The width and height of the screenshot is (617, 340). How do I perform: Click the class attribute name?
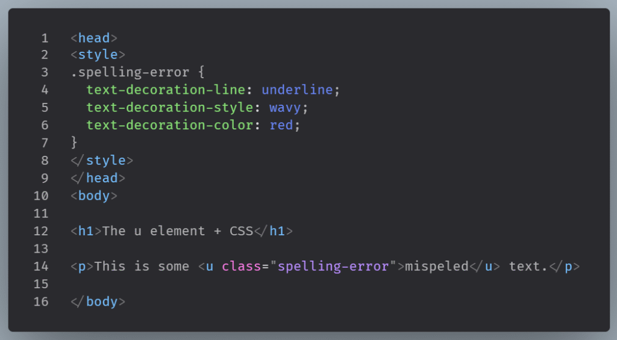(241, 266)
